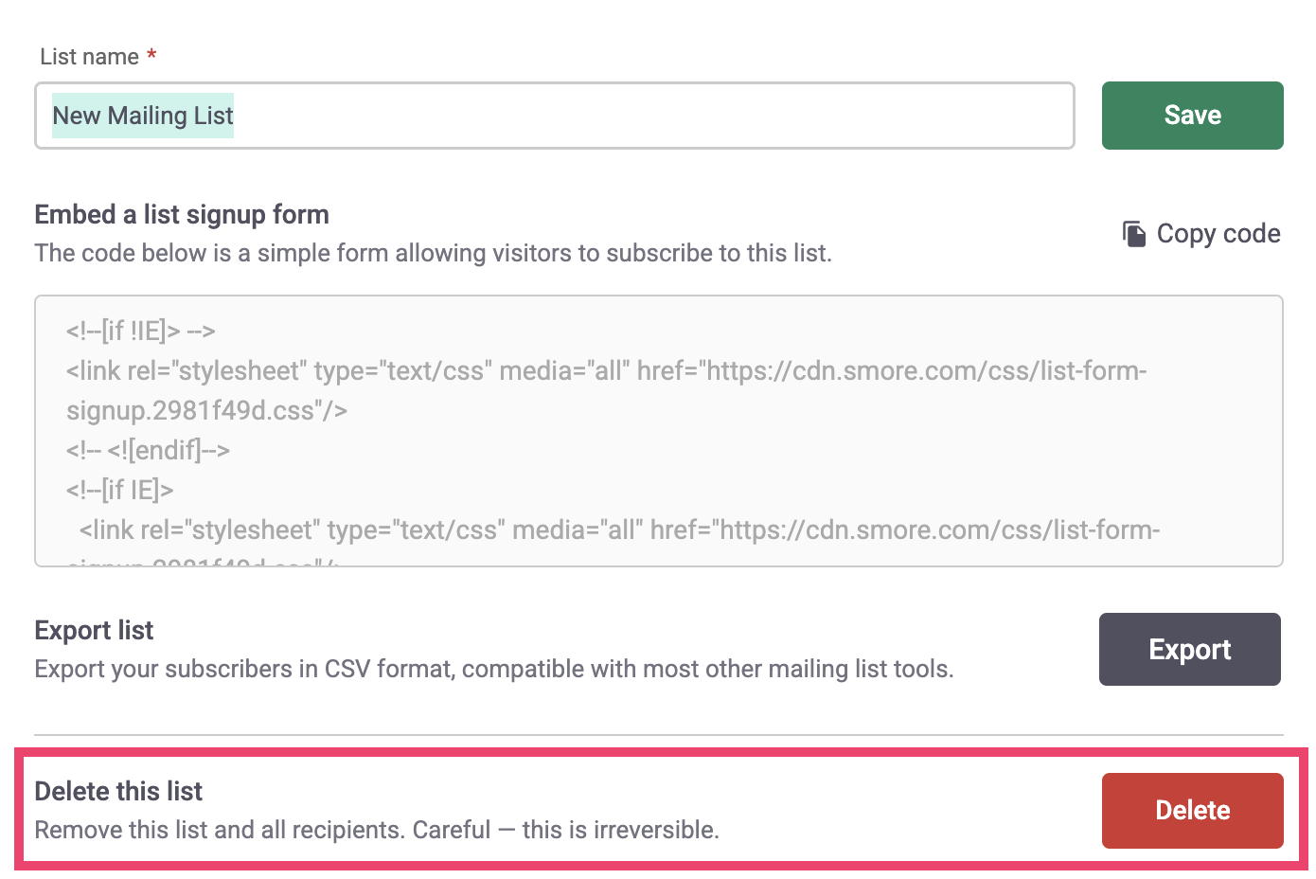Click the "Export list" heading
The width and height of the screenshot is (1316, 879).
[x=94, y=631]
